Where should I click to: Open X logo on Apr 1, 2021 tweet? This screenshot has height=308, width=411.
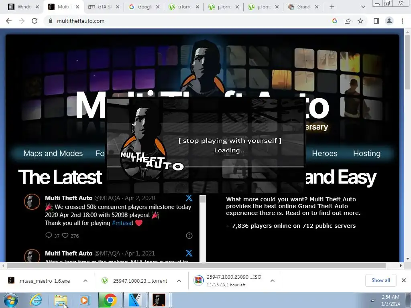(189, 253)
